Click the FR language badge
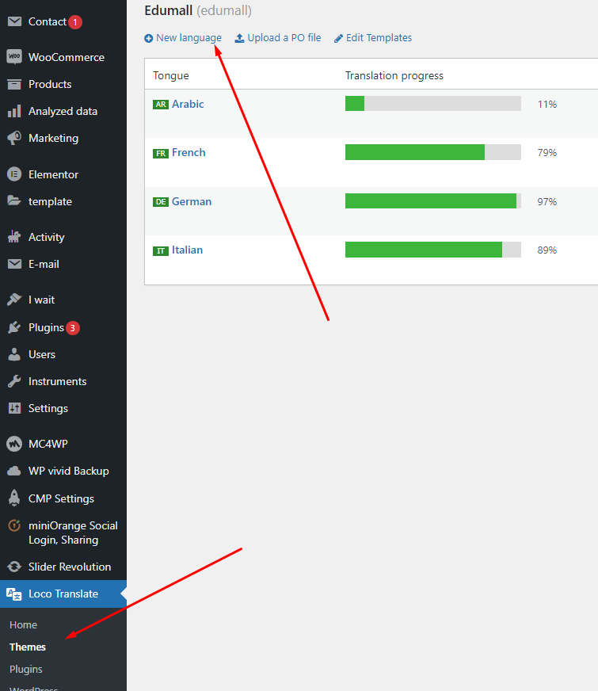The image size is (598, 691). pyautogui.click(x=161, y=154)
